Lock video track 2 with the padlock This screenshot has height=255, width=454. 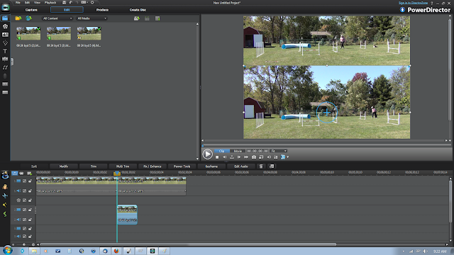click(x=30, y=210)
